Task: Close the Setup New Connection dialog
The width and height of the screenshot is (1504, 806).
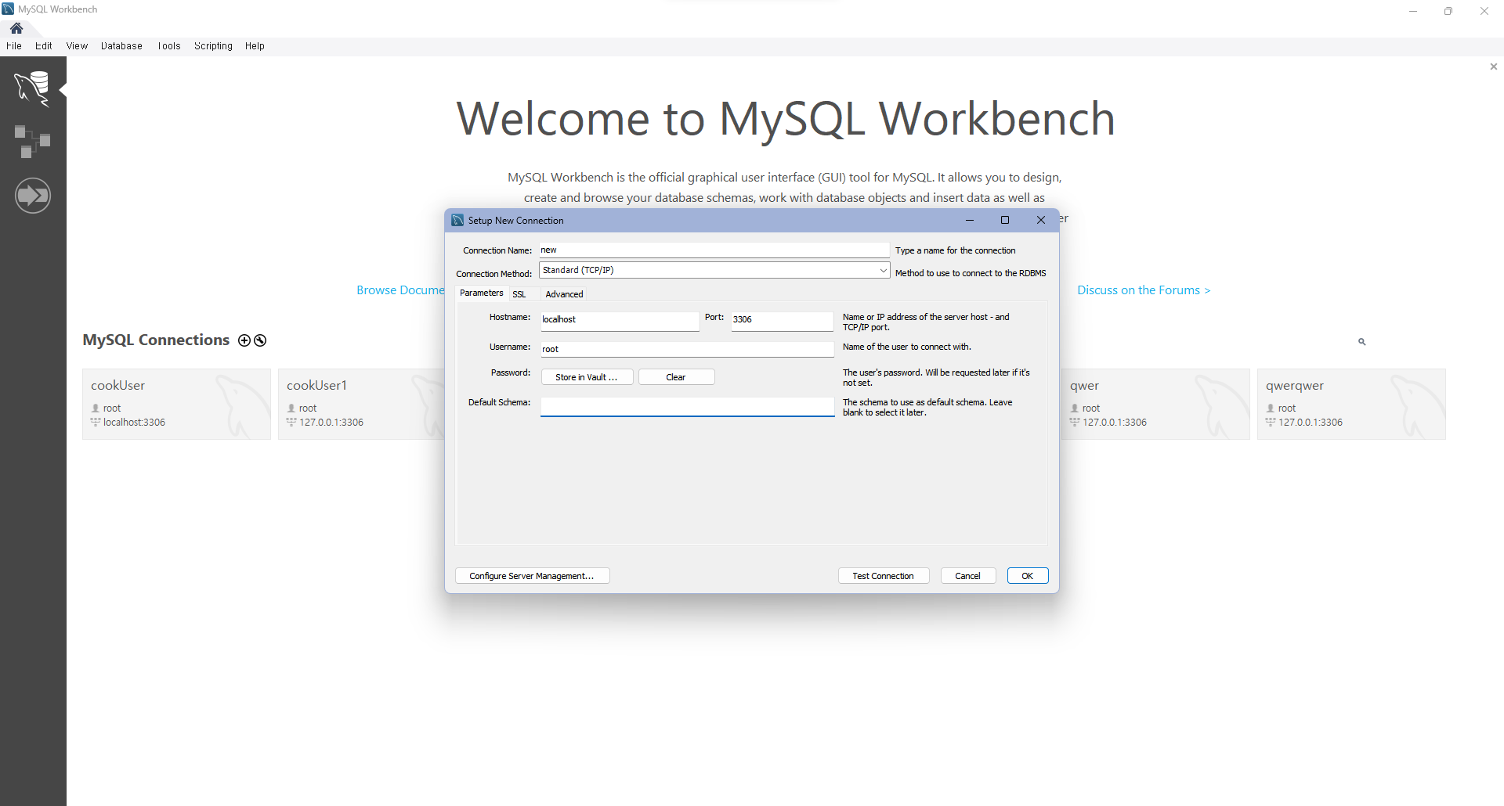Action: pyautogui.click(x=1041, y=221)
